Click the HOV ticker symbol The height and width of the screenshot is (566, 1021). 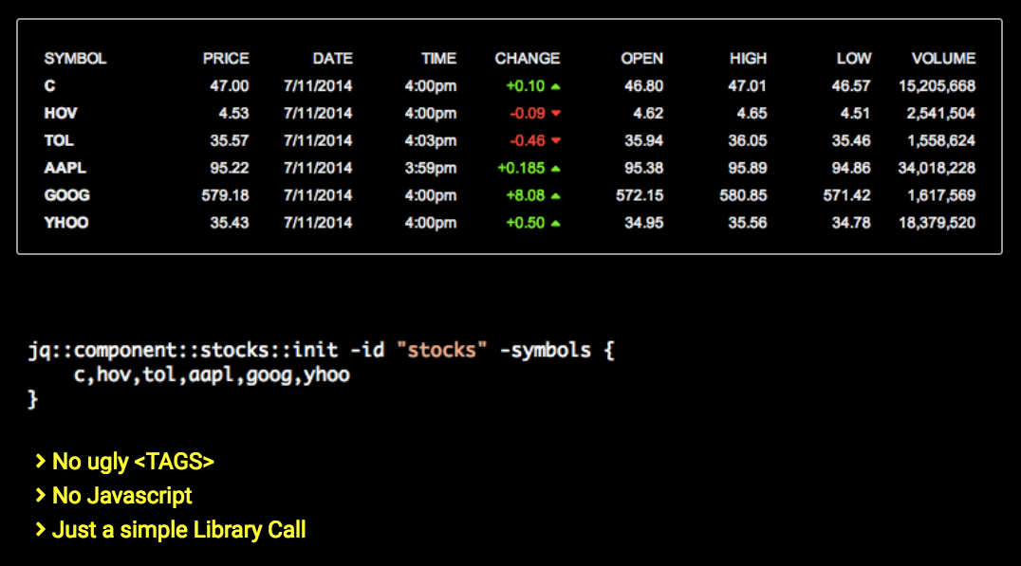point(61,114)
